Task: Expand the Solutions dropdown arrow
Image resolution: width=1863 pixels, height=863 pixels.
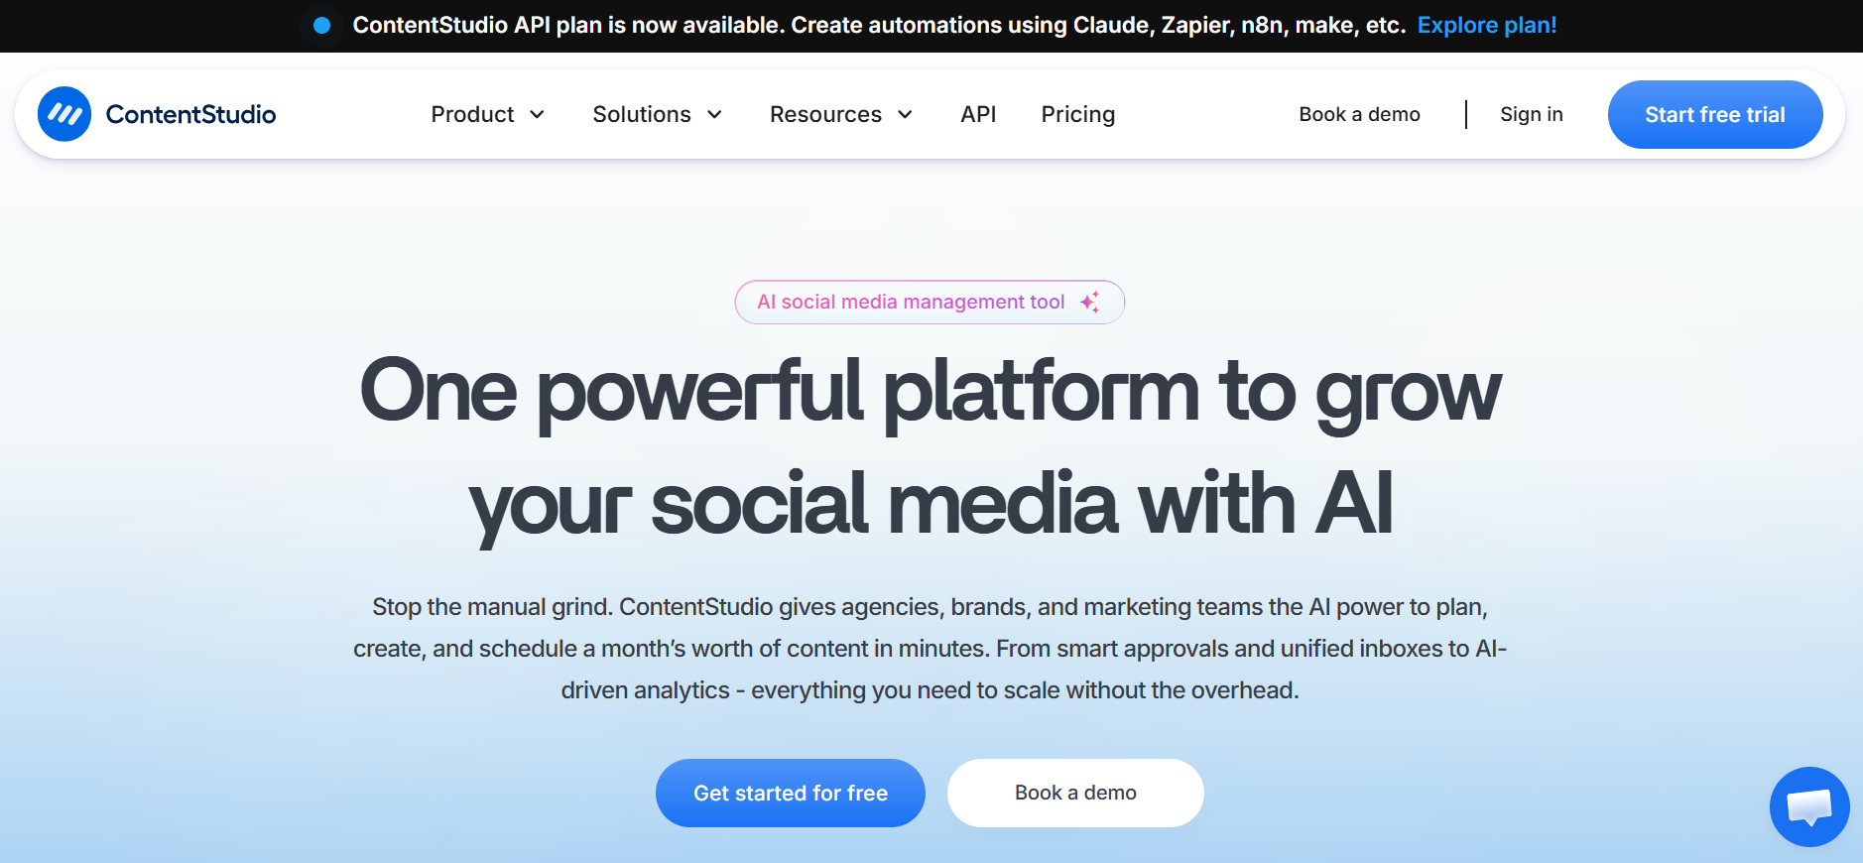Action: [714, 115]
